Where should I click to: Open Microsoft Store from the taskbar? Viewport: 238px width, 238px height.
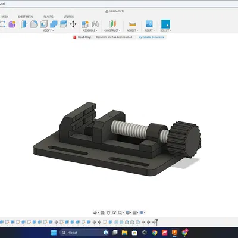pos(134,233)
